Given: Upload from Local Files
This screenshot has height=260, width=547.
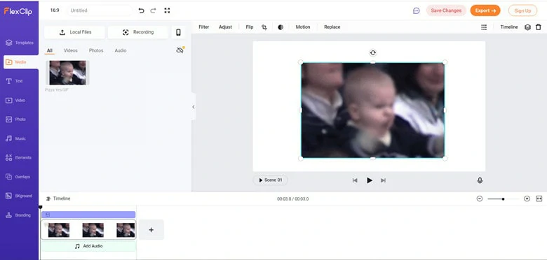Looking at the screenshot, I should [74, 32].
